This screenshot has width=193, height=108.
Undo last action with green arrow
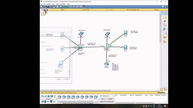point(64,7)
